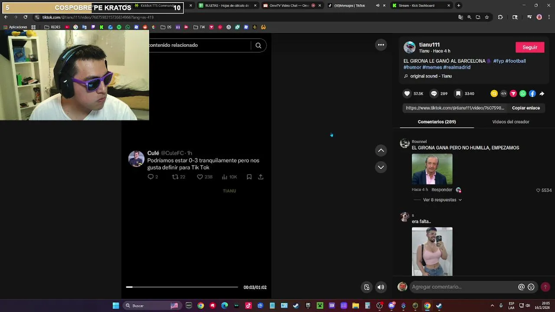
Task: Follow tianu111 with Seguir button
Action: [x=530, y=47]
